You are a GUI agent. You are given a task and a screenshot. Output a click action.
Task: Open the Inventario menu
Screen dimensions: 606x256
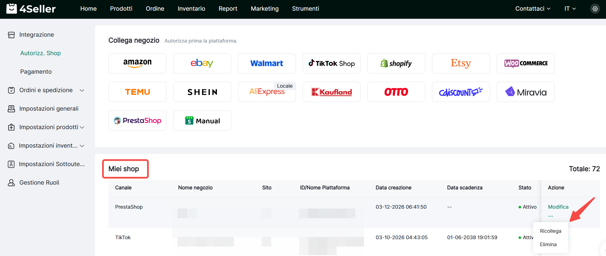(x=191, y=9)
